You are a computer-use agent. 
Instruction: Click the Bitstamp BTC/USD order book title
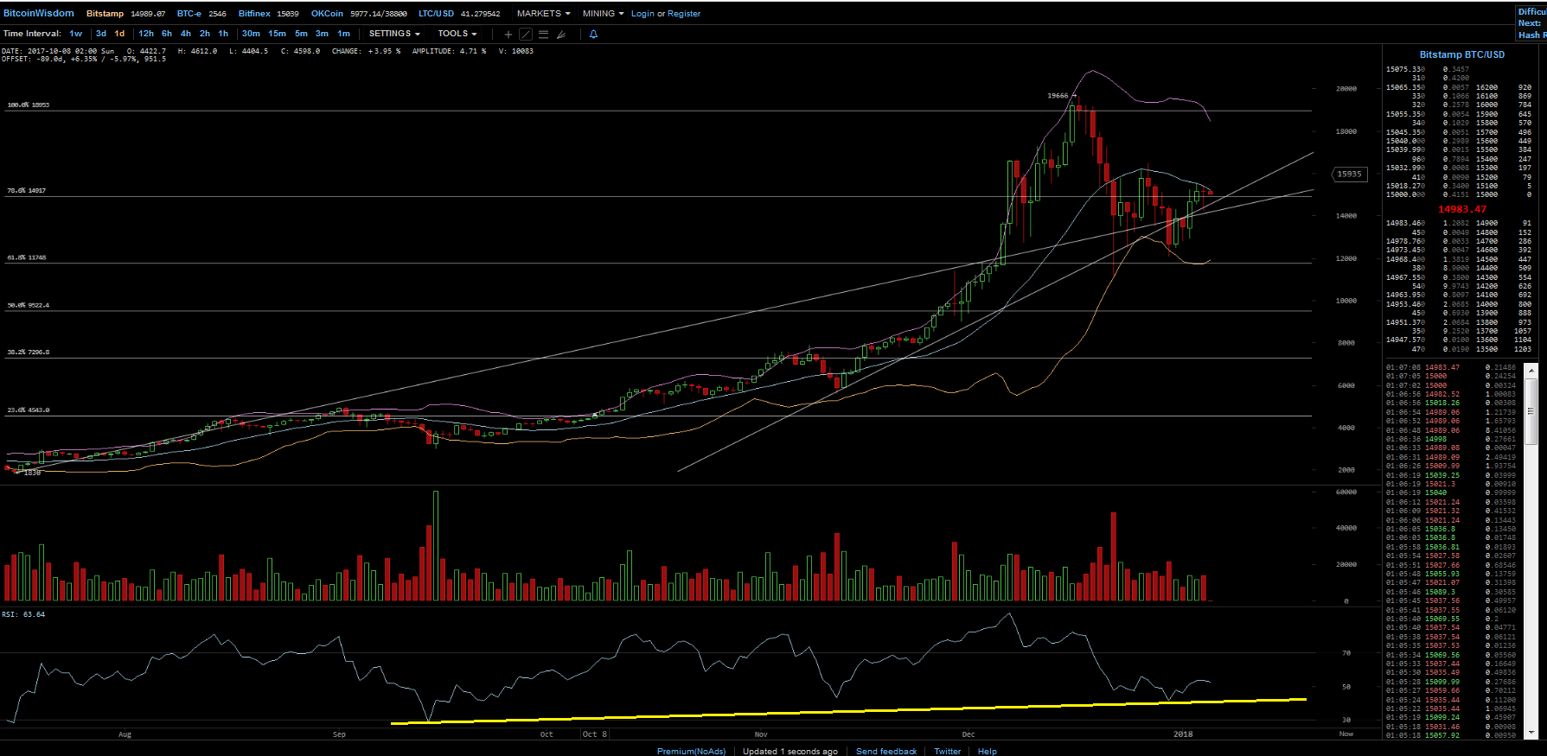(1461, 54)
